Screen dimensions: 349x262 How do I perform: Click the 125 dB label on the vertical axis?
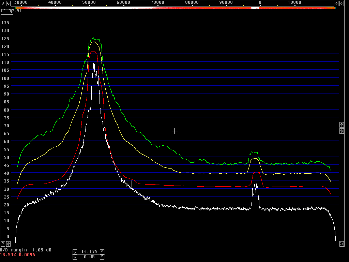point(5,39)
